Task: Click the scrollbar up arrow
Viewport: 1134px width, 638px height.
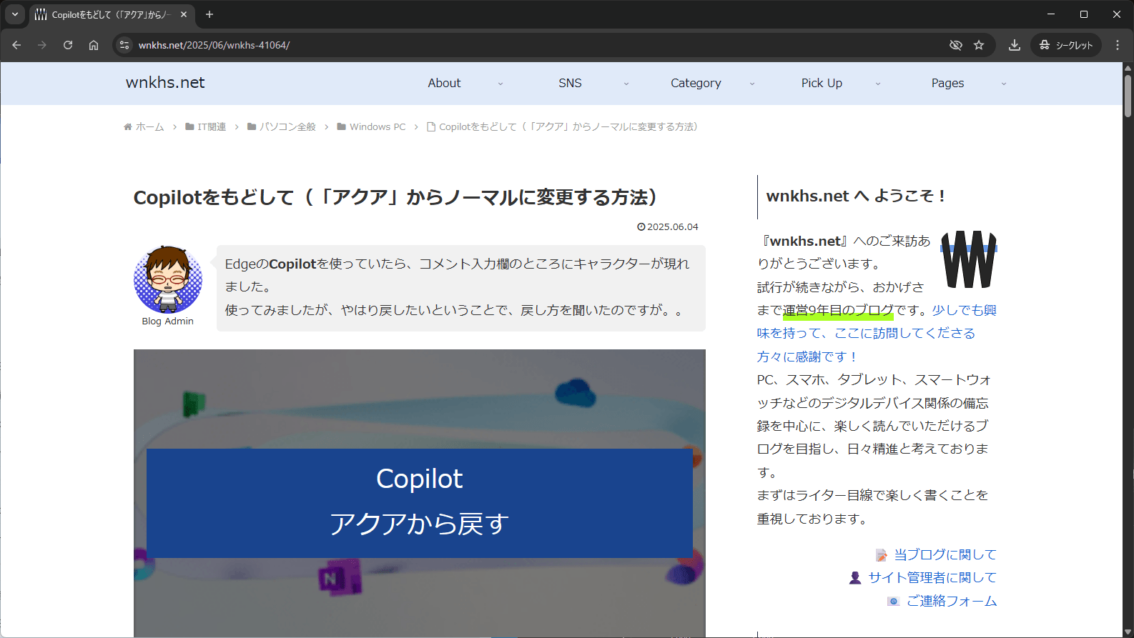Action: pos(1128,69)
